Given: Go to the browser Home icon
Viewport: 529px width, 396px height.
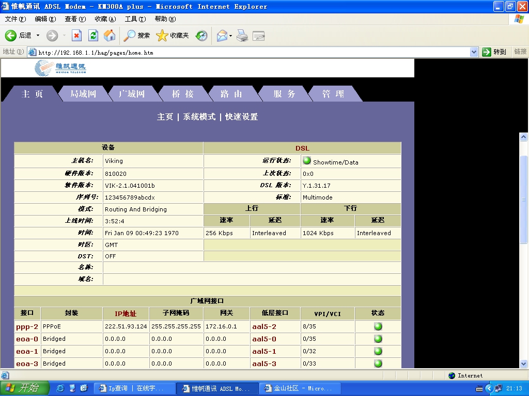Looking at the screenshot, I should click(110, 36).
